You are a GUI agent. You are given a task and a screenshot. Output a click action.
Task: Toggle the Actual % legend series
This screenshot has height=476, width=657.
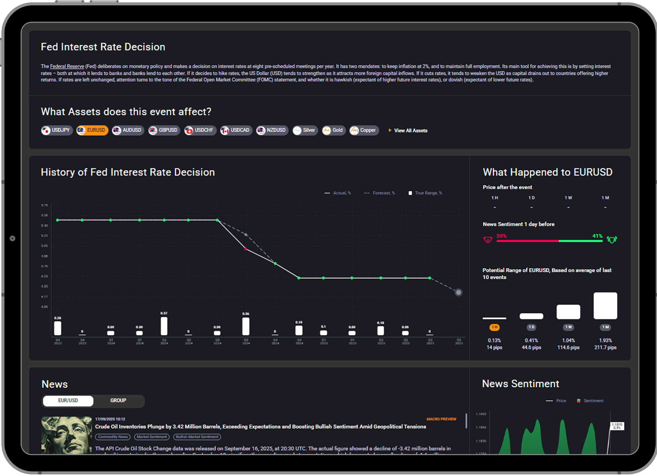pos(338,193)
